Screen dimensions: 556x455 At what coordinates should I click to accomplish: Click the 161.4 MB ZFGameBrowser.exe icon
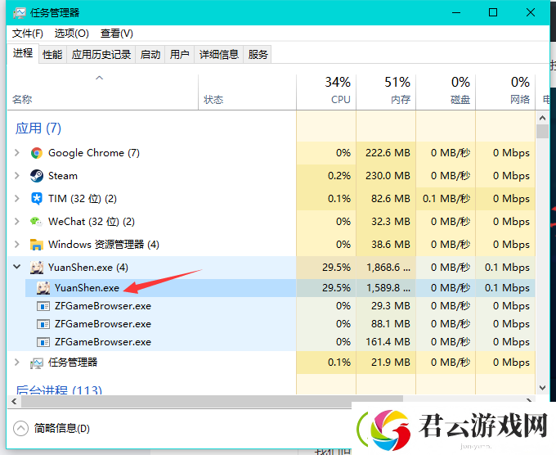tap(43, 342)
